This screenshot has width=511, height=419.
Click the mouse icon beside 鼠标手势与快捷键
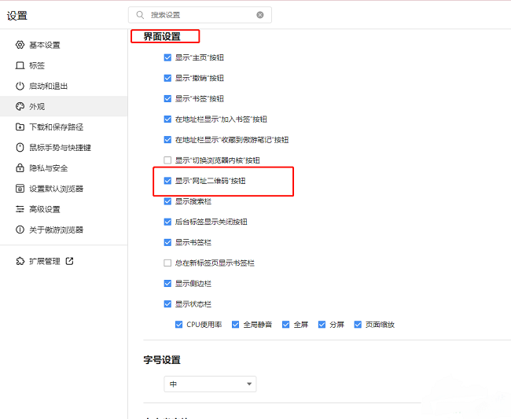coord(20,147)
